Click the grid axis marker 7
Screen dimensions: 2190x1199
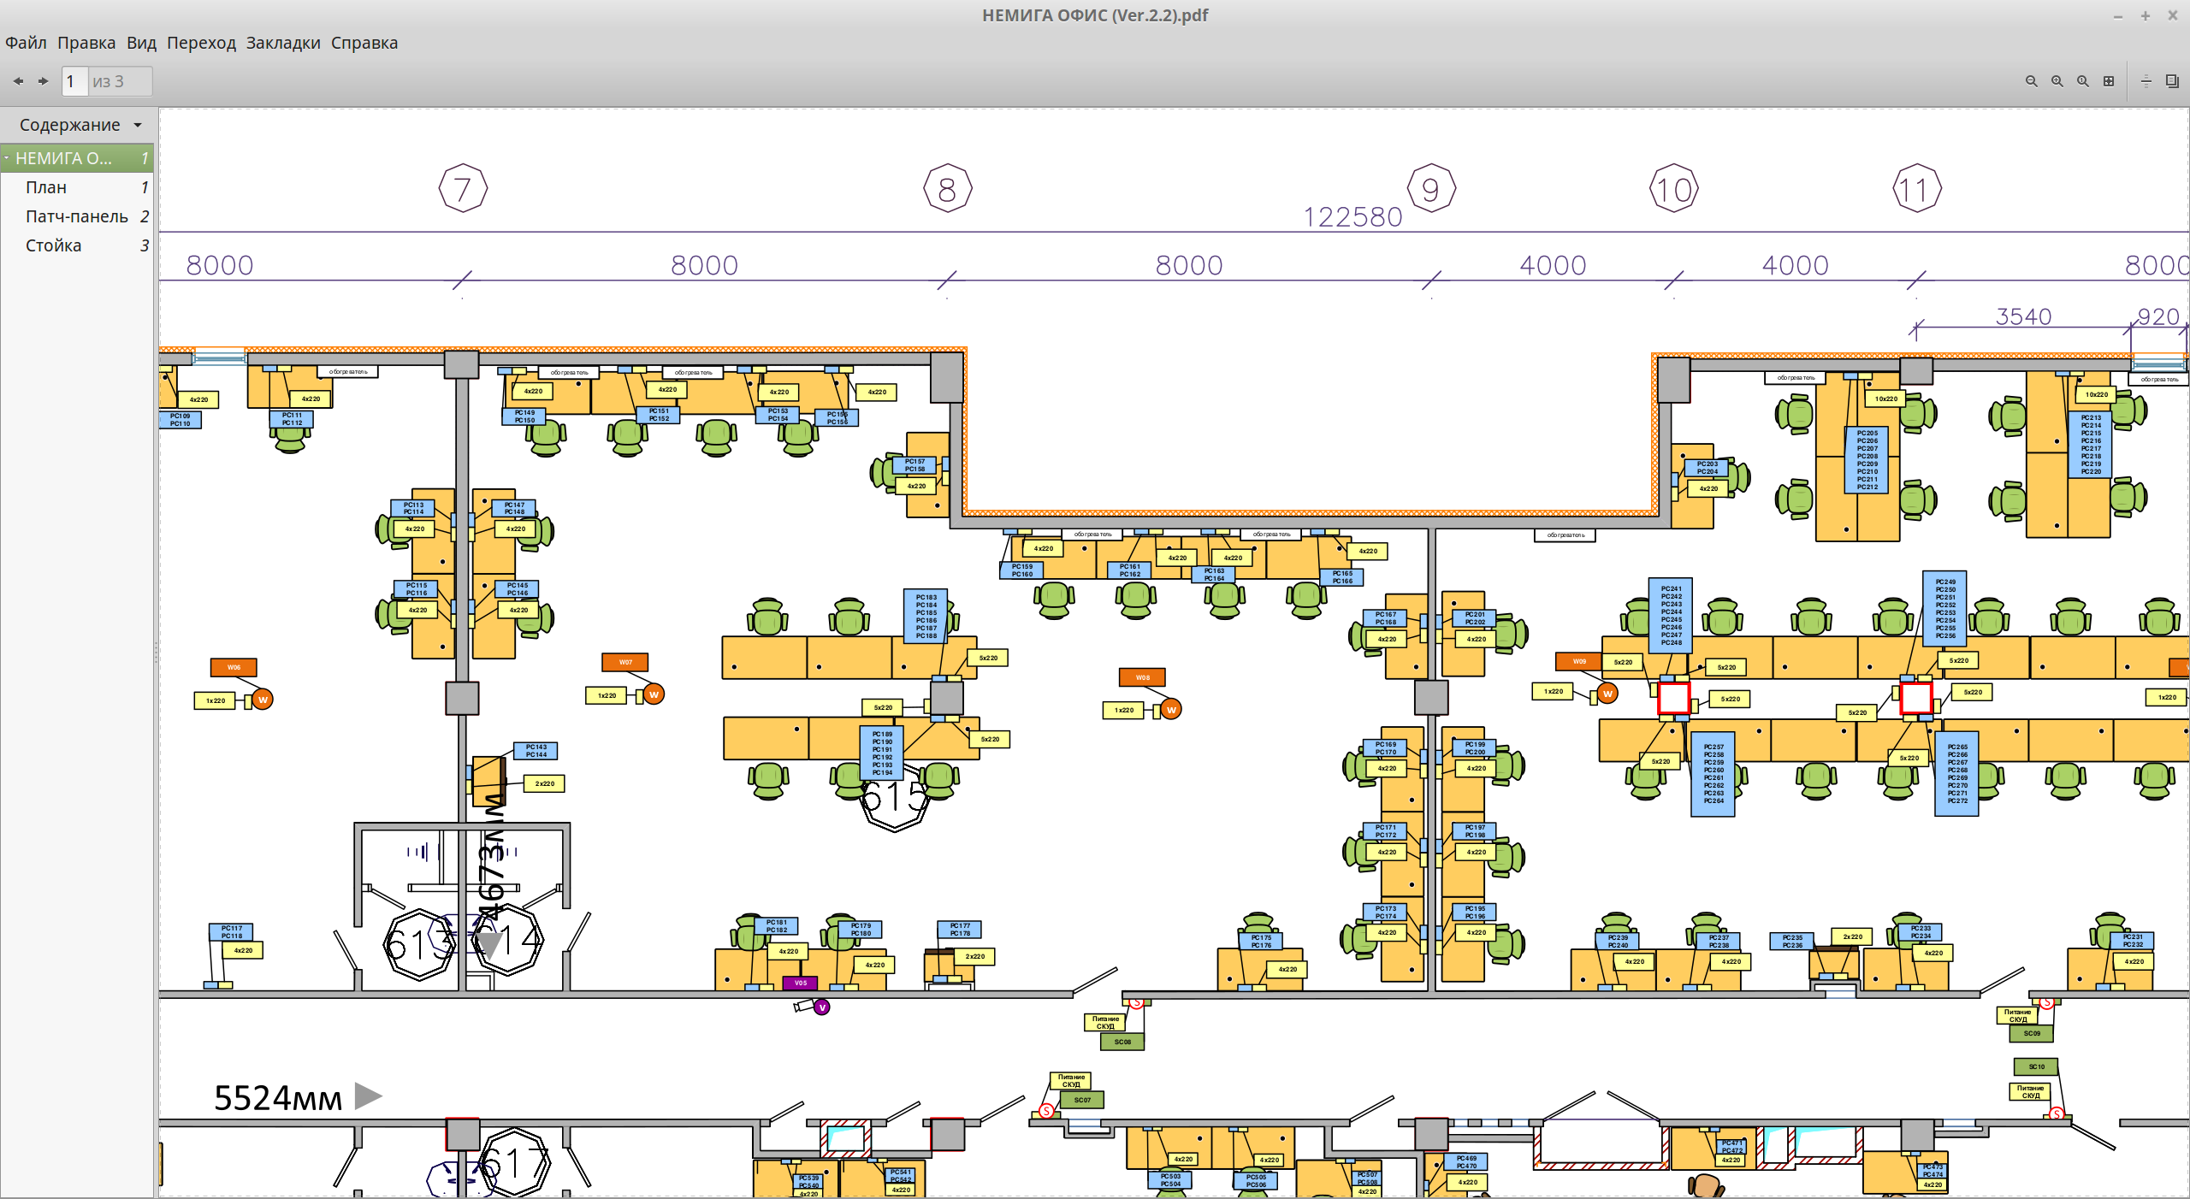click(463, 189)
